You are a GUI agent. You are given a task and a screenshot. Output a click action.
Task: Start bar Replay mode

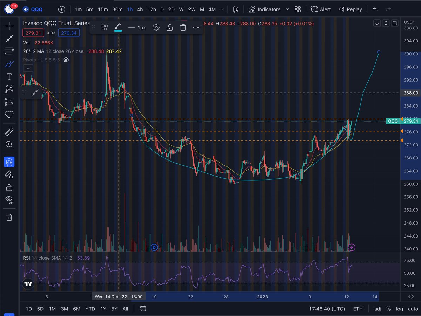pos(350,9)
